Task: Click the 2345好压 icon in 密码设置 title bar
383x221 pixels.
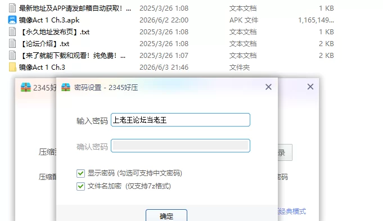Action: 66,87
